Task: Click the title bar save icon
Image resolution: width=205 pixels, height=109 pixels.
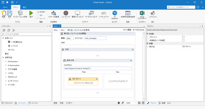Action: tap(3, 2)
